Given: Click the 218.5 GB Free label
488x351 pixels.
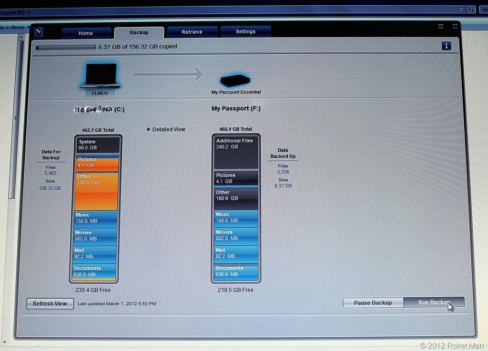Looking at the screenshot, I should coord(235,290).
